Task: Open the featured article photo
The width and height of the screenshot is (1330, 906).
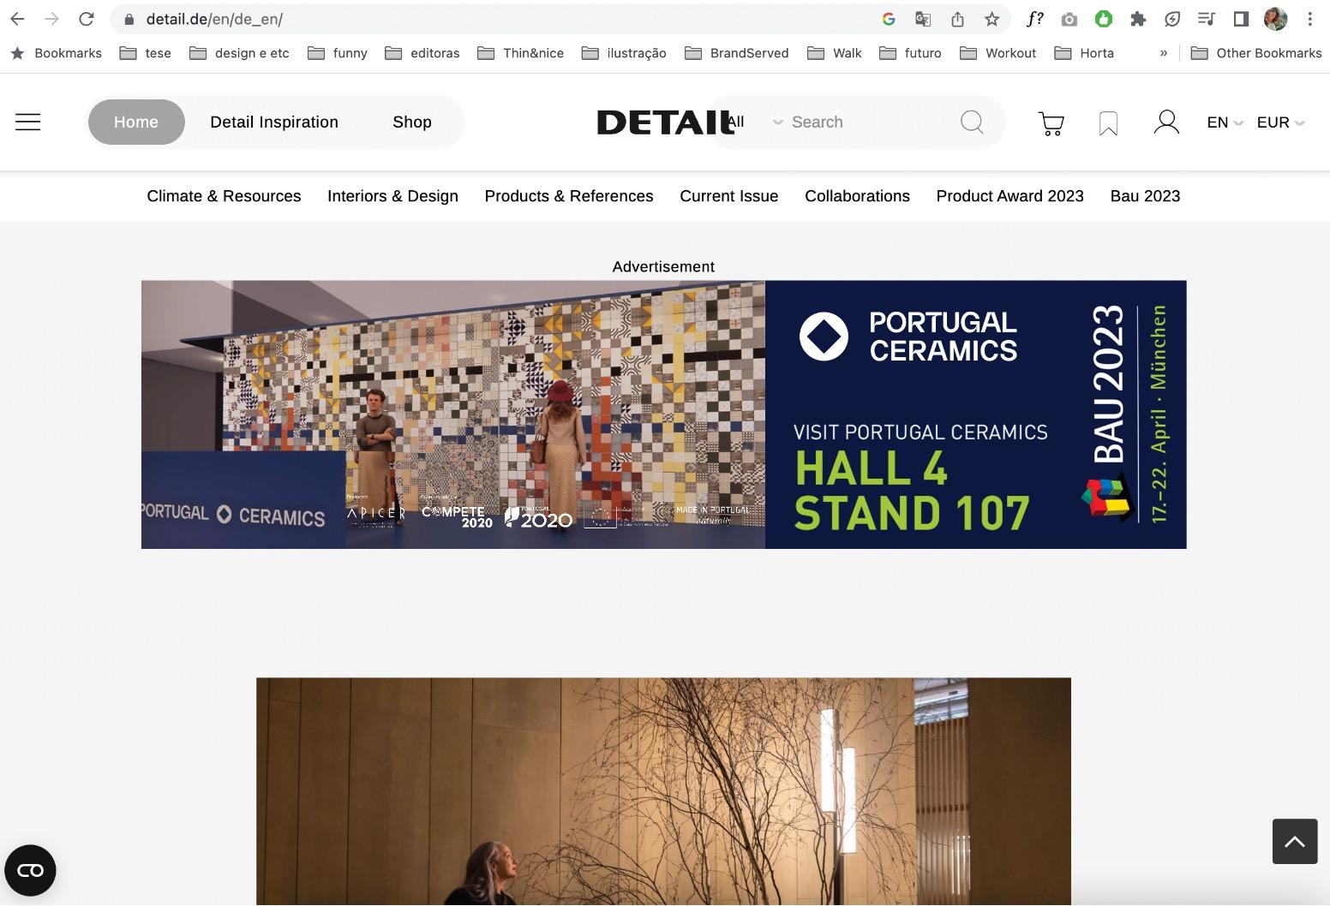Action: [x=663, y=791]
